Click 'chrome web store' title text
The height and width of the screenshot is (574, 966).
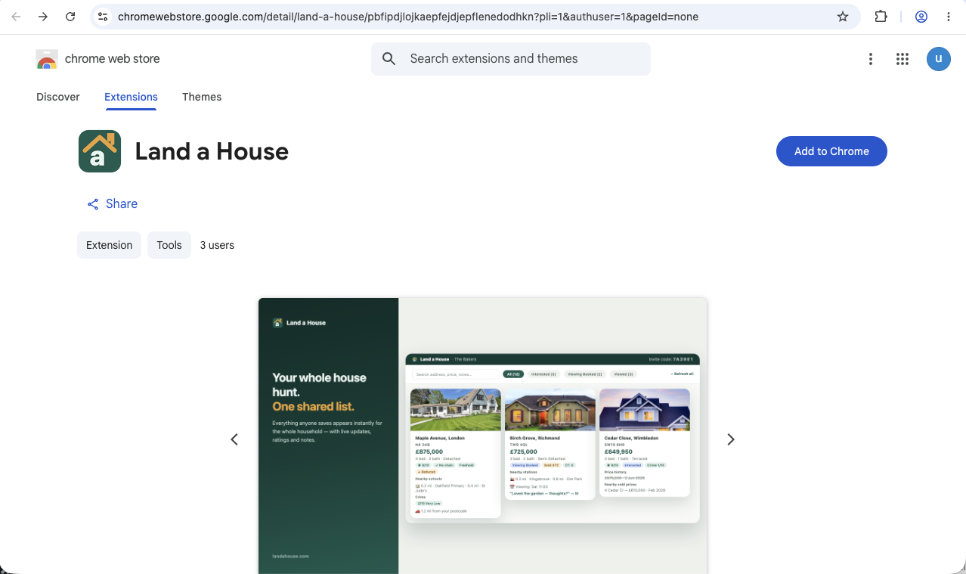pyautogui.click(x=113, y=59)
